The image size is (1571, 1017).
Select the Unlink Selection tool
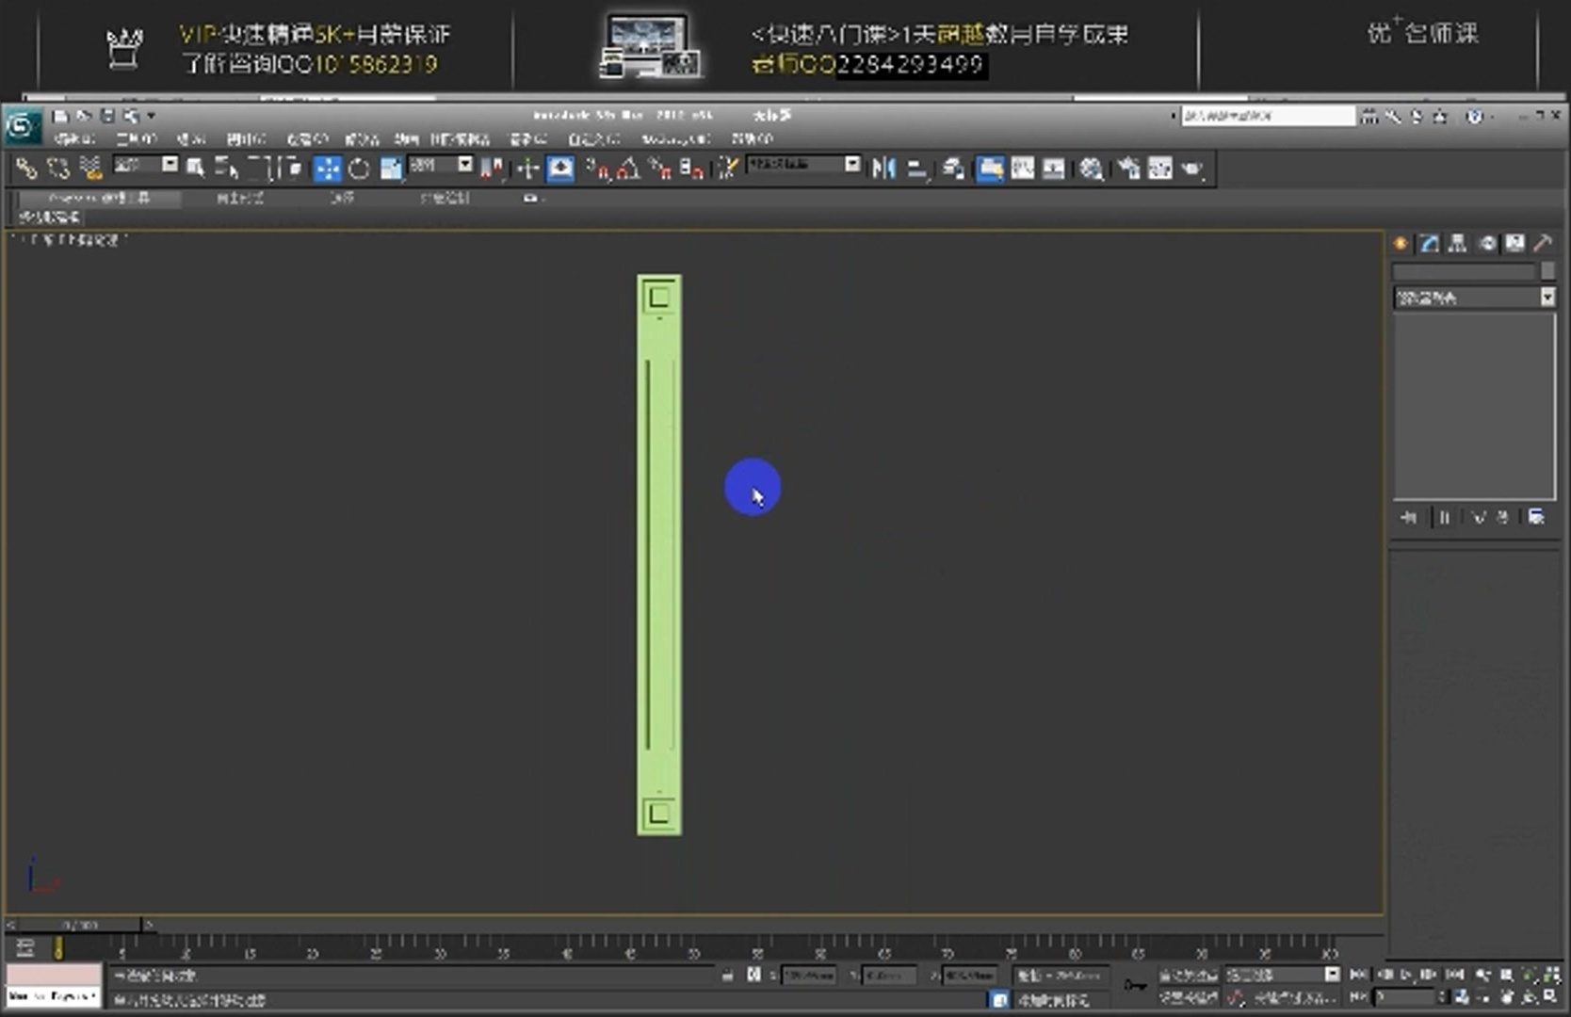coord(58,169)
